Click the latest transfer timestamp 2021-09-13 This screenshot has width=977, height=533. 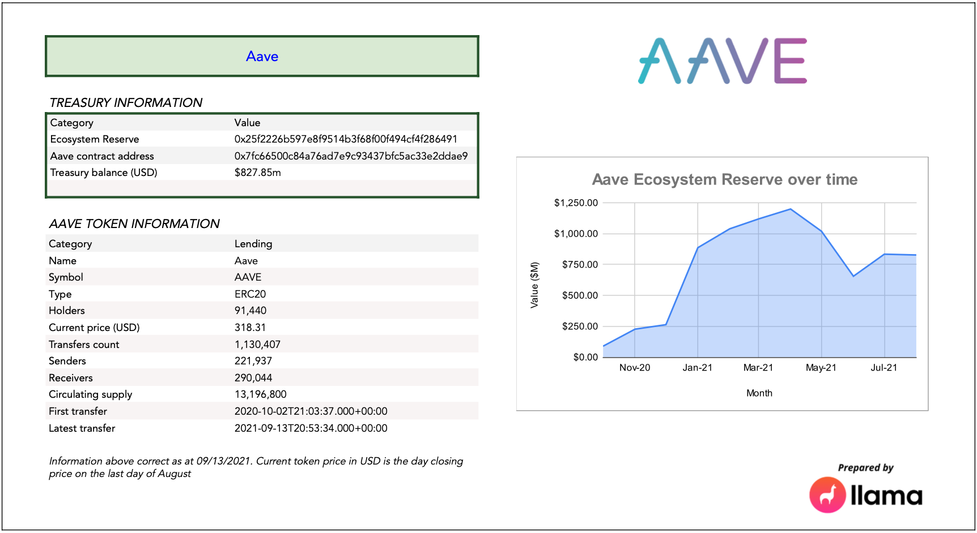[311, 428]
